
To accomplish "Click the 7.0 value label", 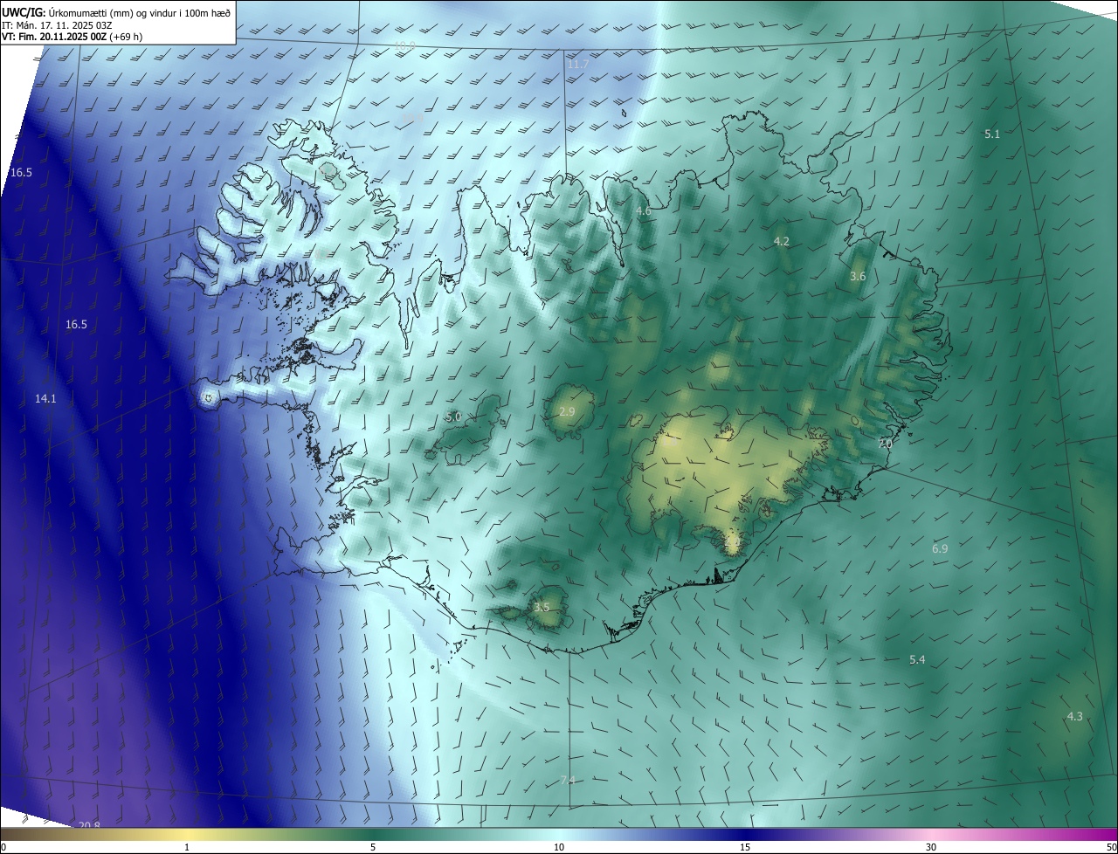I will [885, 444].
